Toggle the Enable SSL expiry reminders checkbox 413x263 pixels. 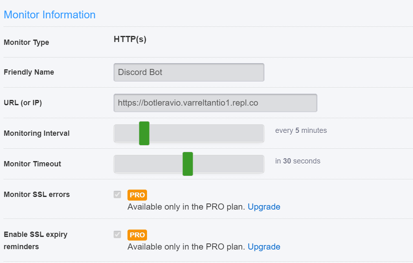point(117,234)
